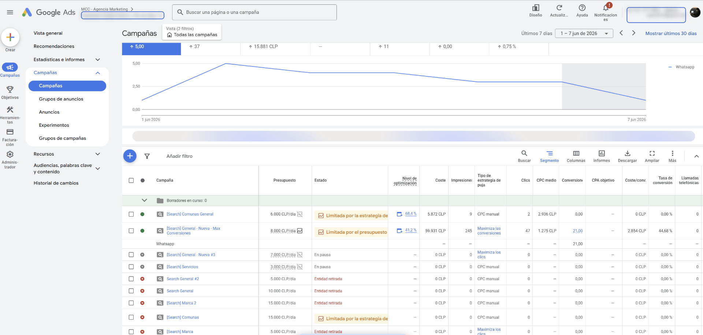Screen dimensions: 703x335
Task: Open Vista general page
Action: click(x=48, y=33)
